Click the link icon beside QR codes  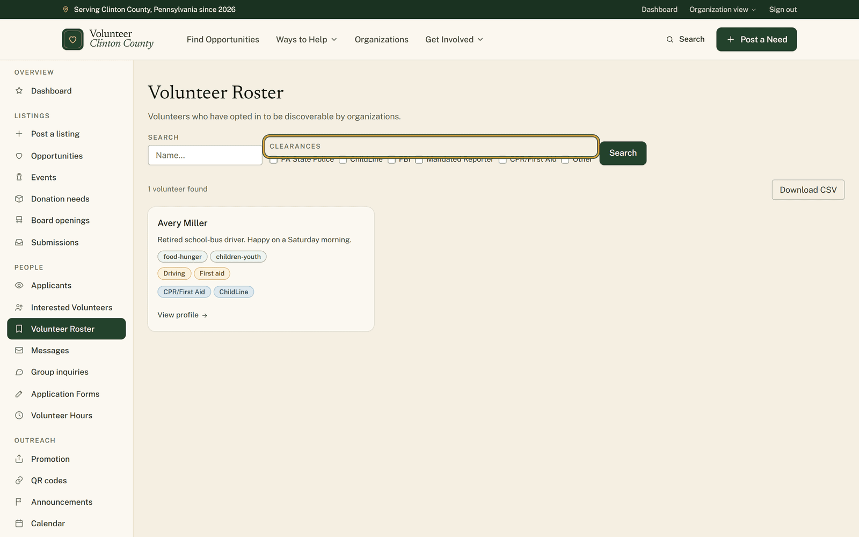(x=19, y=480)
